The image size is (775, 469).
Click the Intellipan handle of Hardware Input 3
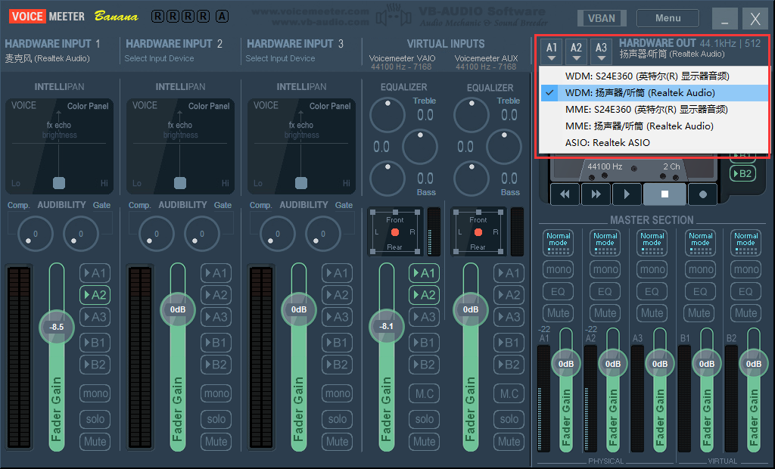(x=301, y=183)
